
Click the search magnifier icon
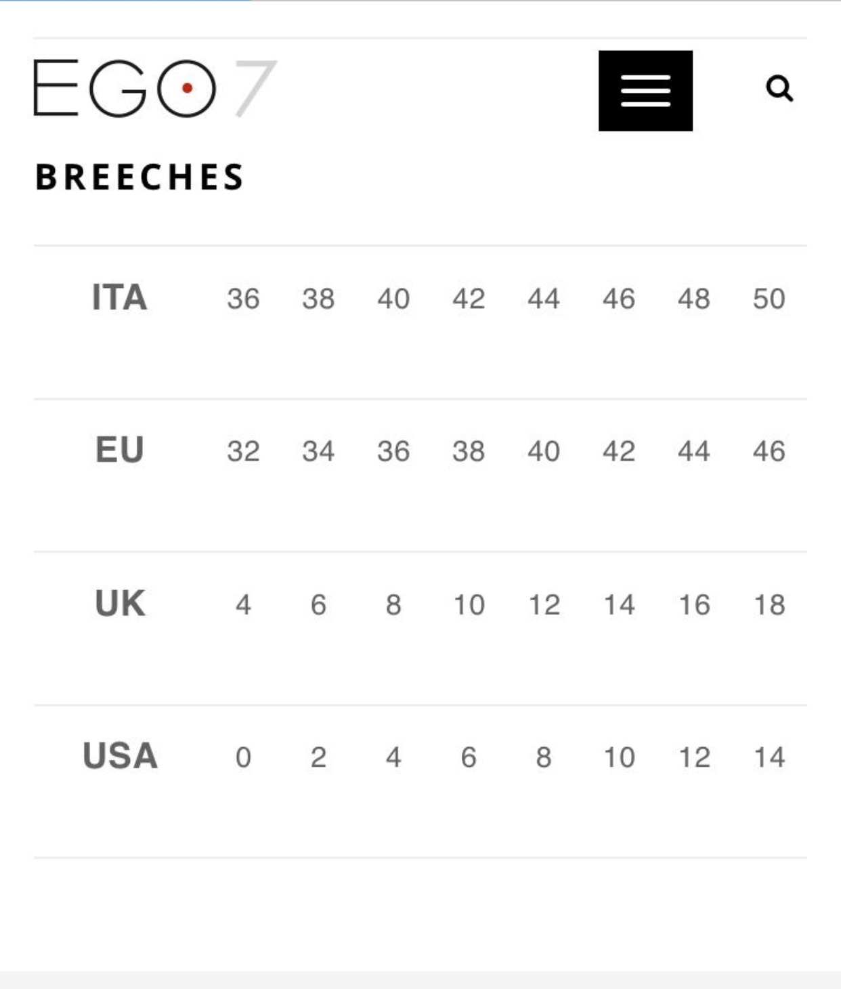coord(779,89)
